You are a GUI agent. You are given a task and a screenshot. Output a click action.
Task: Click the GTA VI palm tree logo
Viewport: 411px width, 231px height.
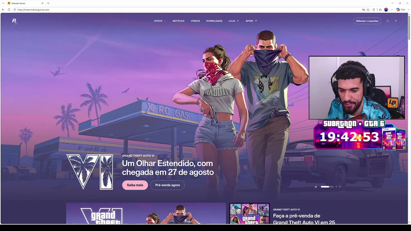90,172
